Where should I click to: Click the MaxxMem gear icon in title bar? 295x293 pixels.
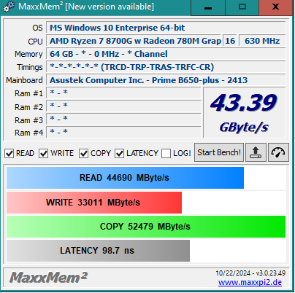[9, 7]
